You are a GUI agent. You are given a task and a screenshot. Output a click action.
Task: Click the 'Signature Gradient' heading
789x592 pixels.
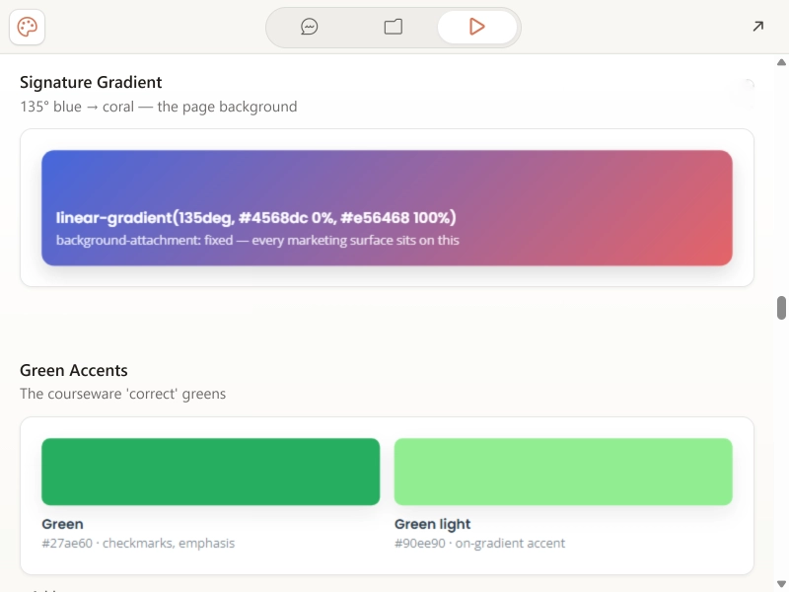click(91, 82)
